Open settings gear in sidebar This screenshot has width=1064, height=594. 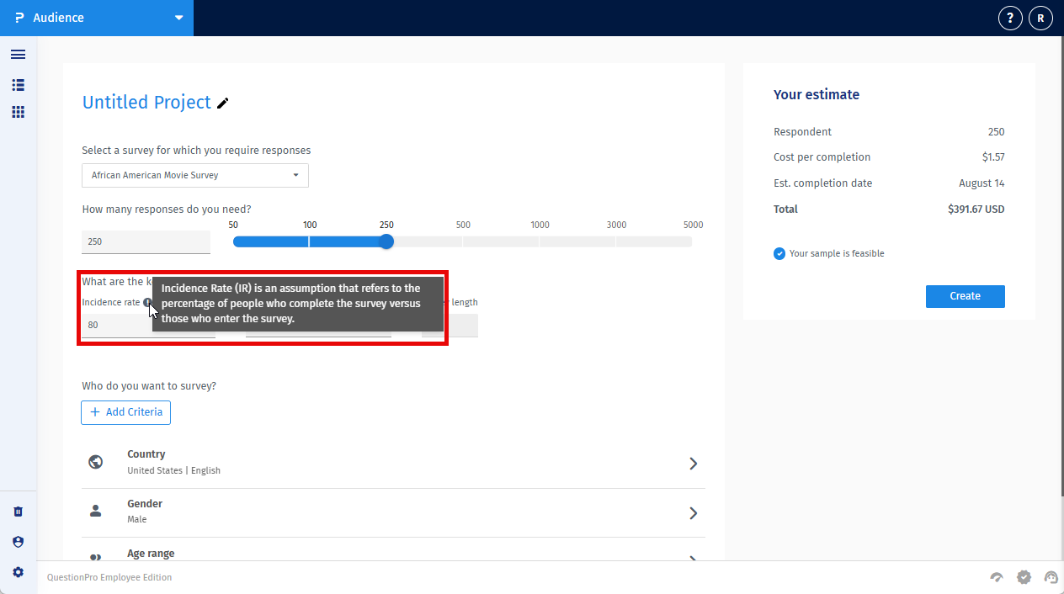tap(18, 572)
